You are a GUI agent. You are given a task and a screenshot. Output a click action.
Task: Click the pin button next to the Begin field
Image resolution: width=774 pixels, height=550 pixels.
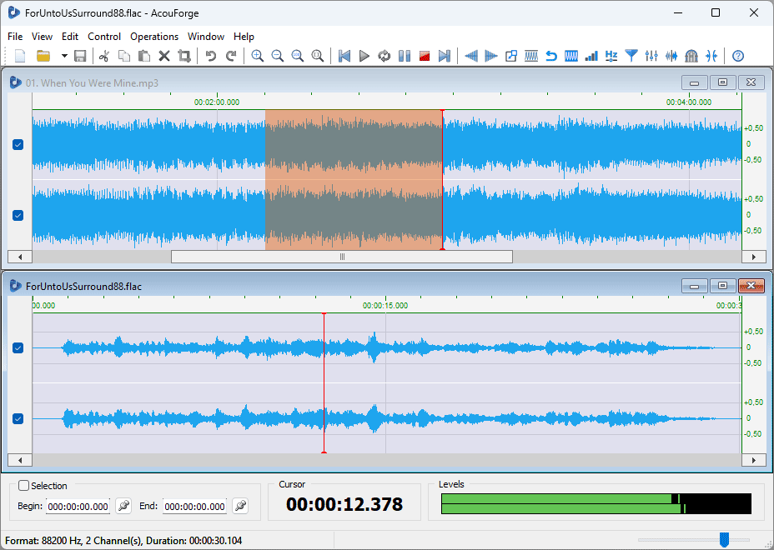point(123,506)
